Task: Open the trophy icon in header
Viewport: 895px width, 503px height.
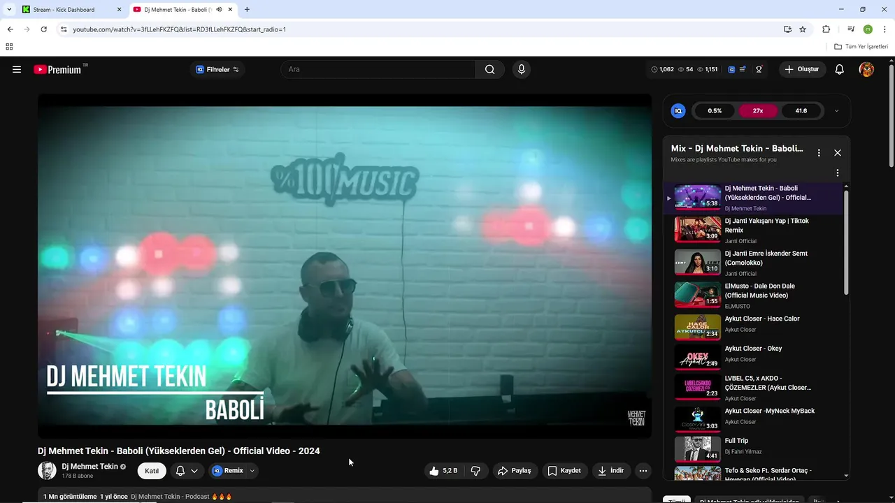Action: click(759, 69)
